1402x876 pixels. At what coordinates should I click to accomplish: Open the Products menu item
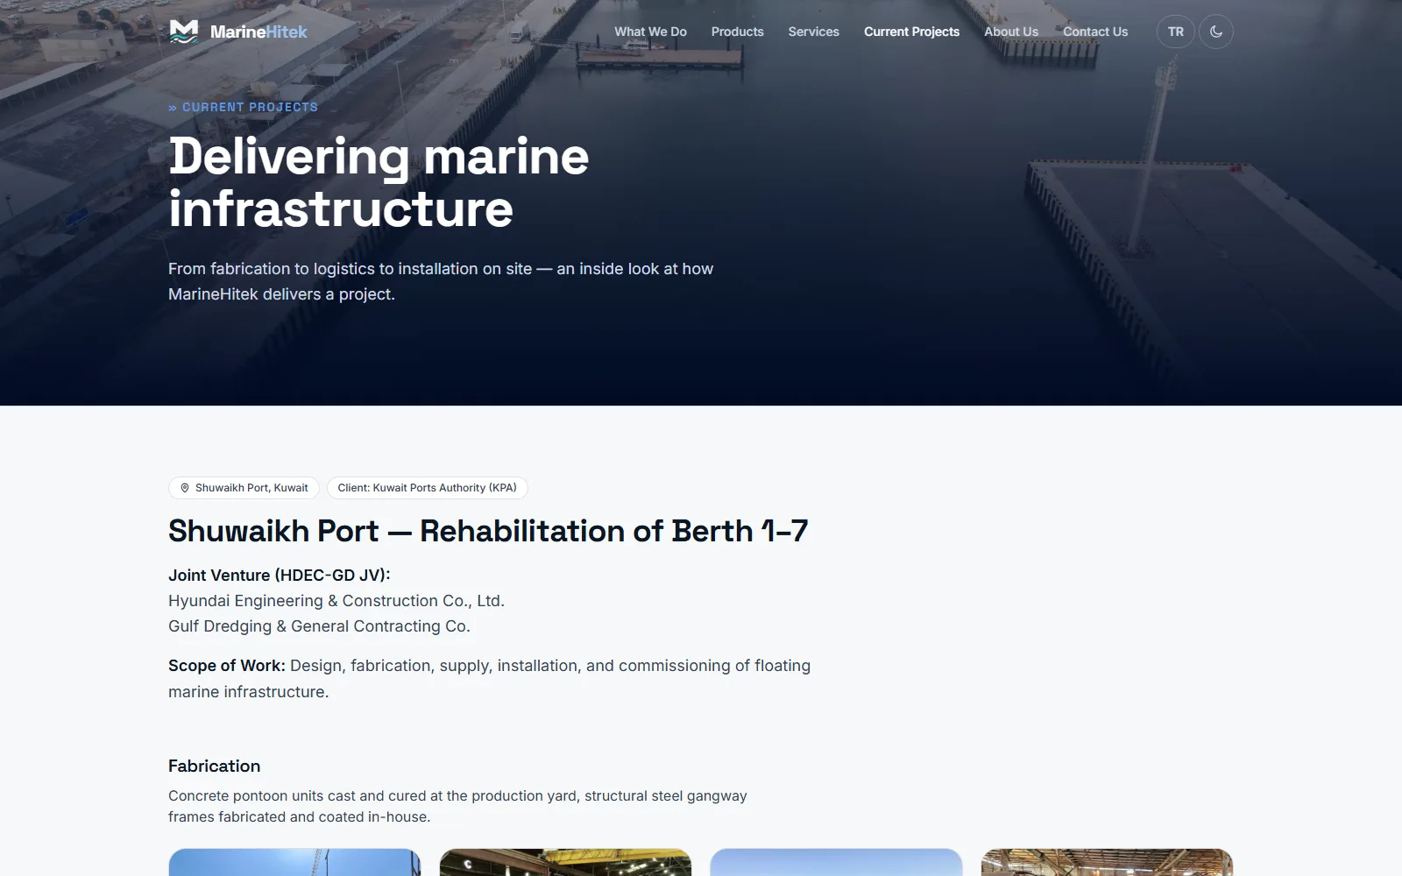click(x=738, y=32)
